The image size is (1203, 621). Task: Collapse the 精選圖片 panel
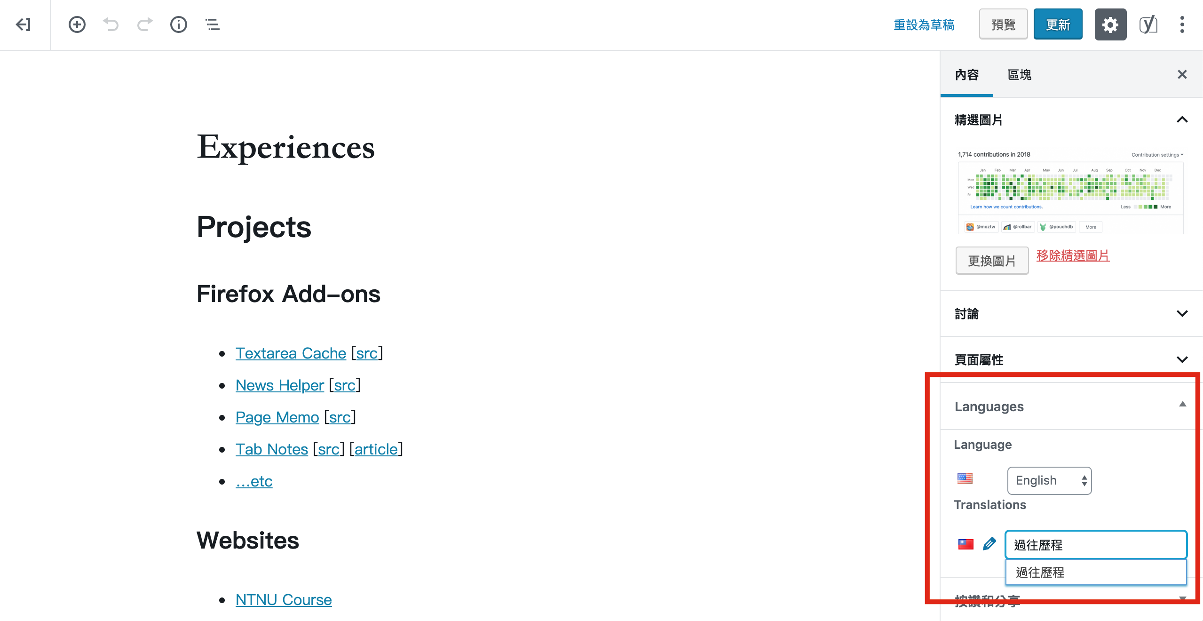tap(1182, 120)
